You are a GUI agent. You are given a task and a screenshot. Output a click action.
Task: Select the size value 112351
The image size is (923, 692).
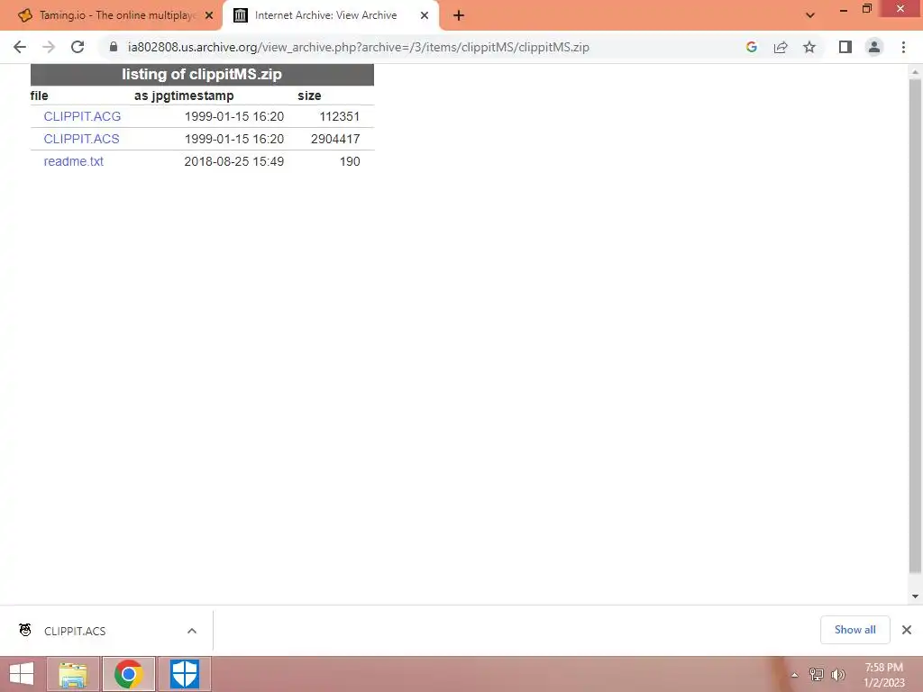coord(339,116)
